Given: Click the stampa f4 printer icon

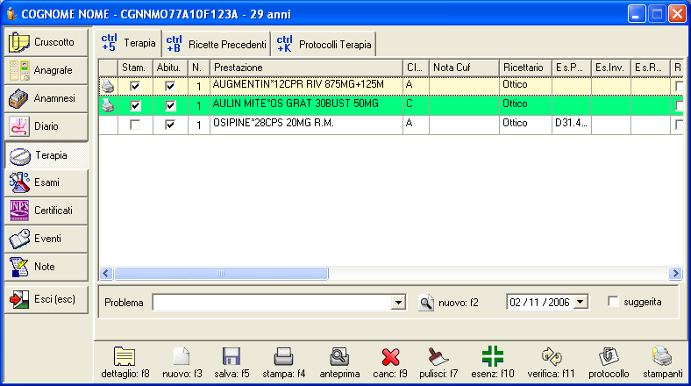Looking at the screenshot, I should (x=283, y=356).
